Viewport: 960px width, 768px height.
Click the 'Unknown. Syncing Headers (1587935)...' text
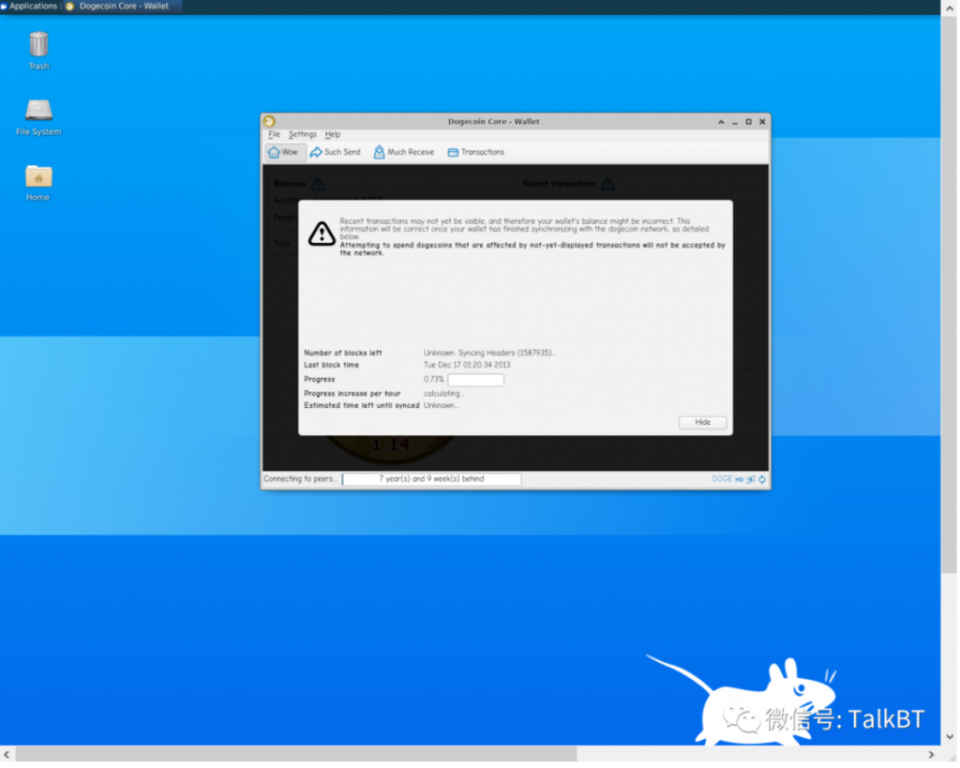coord(489,354)
